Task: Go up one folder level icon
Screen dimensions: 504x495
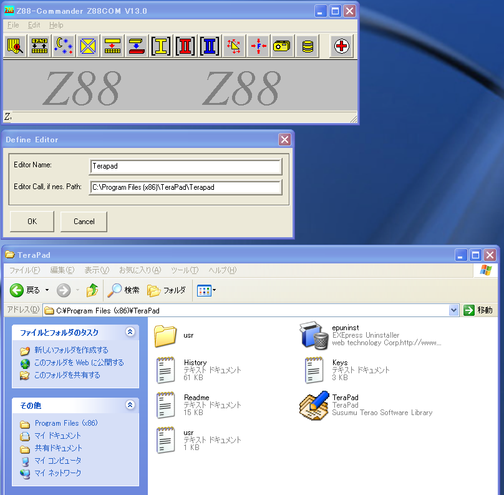Action: point(92,290)
